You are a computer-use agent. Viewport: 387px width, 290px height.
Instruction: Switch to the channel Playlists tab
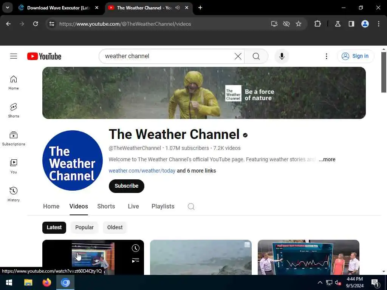163,207
